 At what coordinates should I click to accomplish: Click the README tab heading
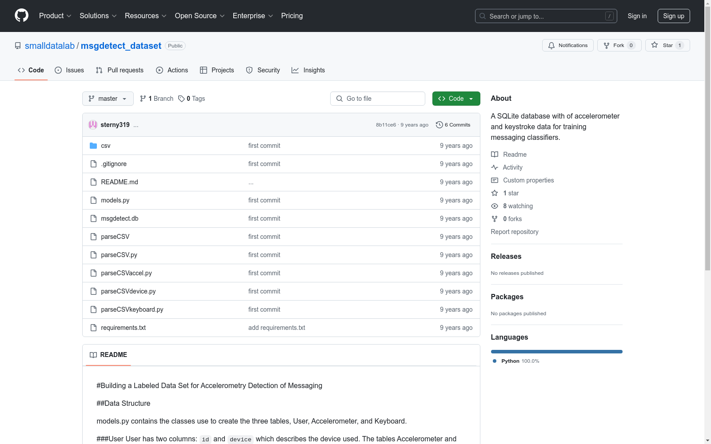[x=108, y=355]
